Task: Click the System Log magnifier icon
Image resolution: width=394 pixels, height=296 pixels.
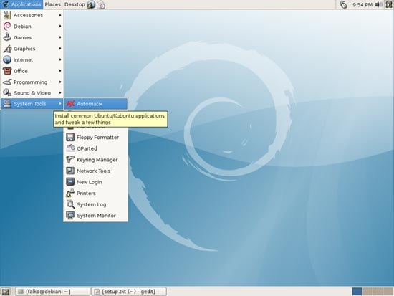Action: click(x=70, y=204)
